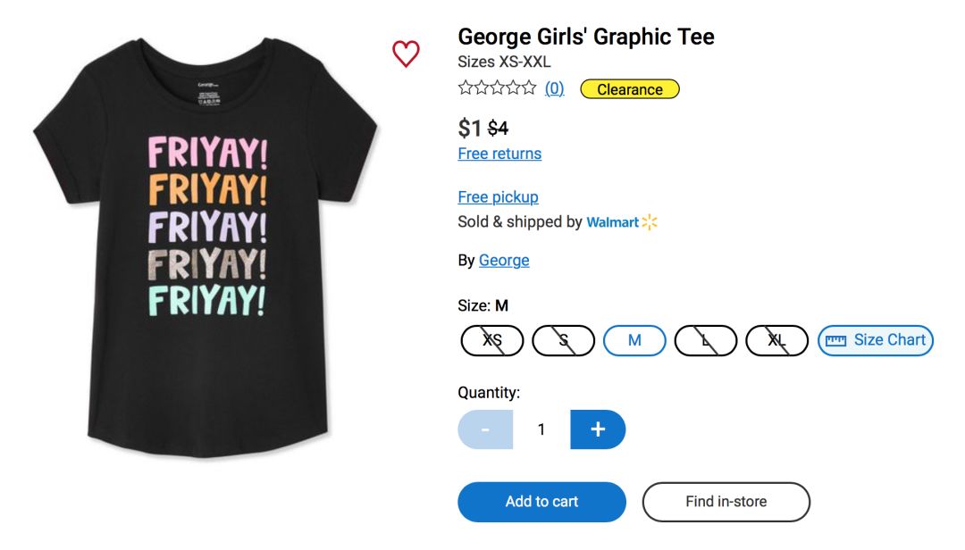
Task: Open the Free pickup link
Action: (x=498, y=197)
